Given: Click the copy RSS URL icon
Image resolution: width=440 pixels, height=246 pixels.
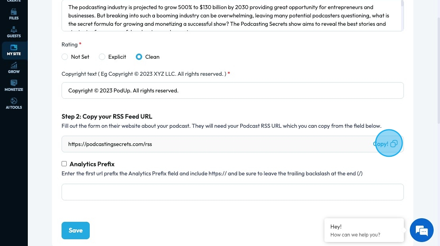Looking at the screenshot, I should coord(394,144).
